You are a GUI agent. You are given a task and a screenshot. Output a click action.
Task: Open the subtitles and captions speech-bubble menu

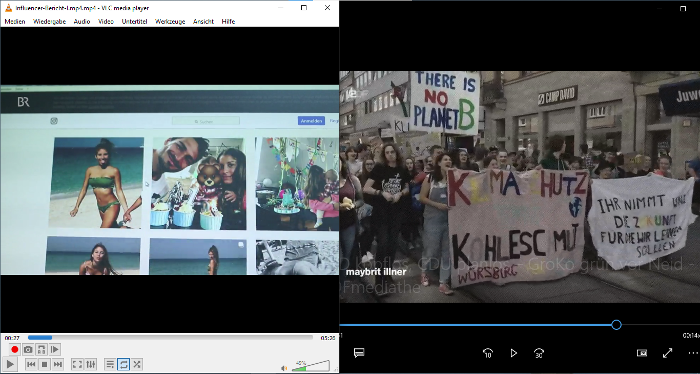[x=359, y=353]
